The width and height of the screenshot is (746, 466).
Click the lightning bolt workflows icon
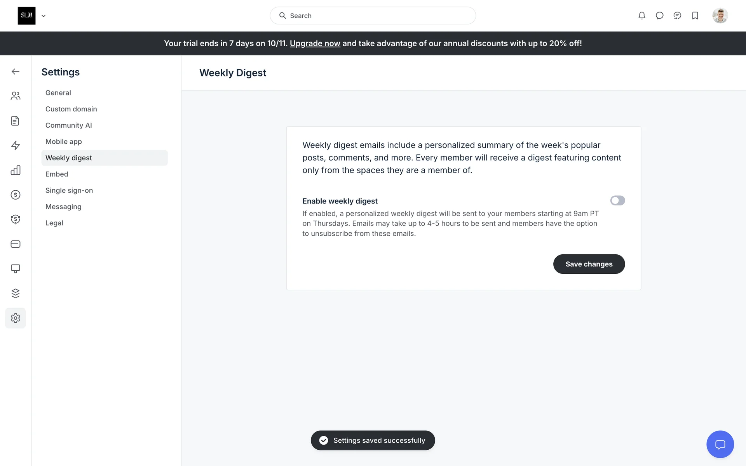tap(16, 145)
